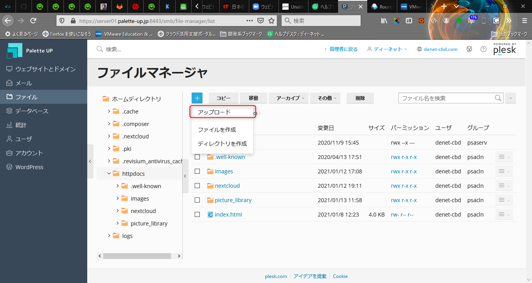
Task: Open the ディーネット user dropdown
Action: pyautogui.click(x=387, y=49)
